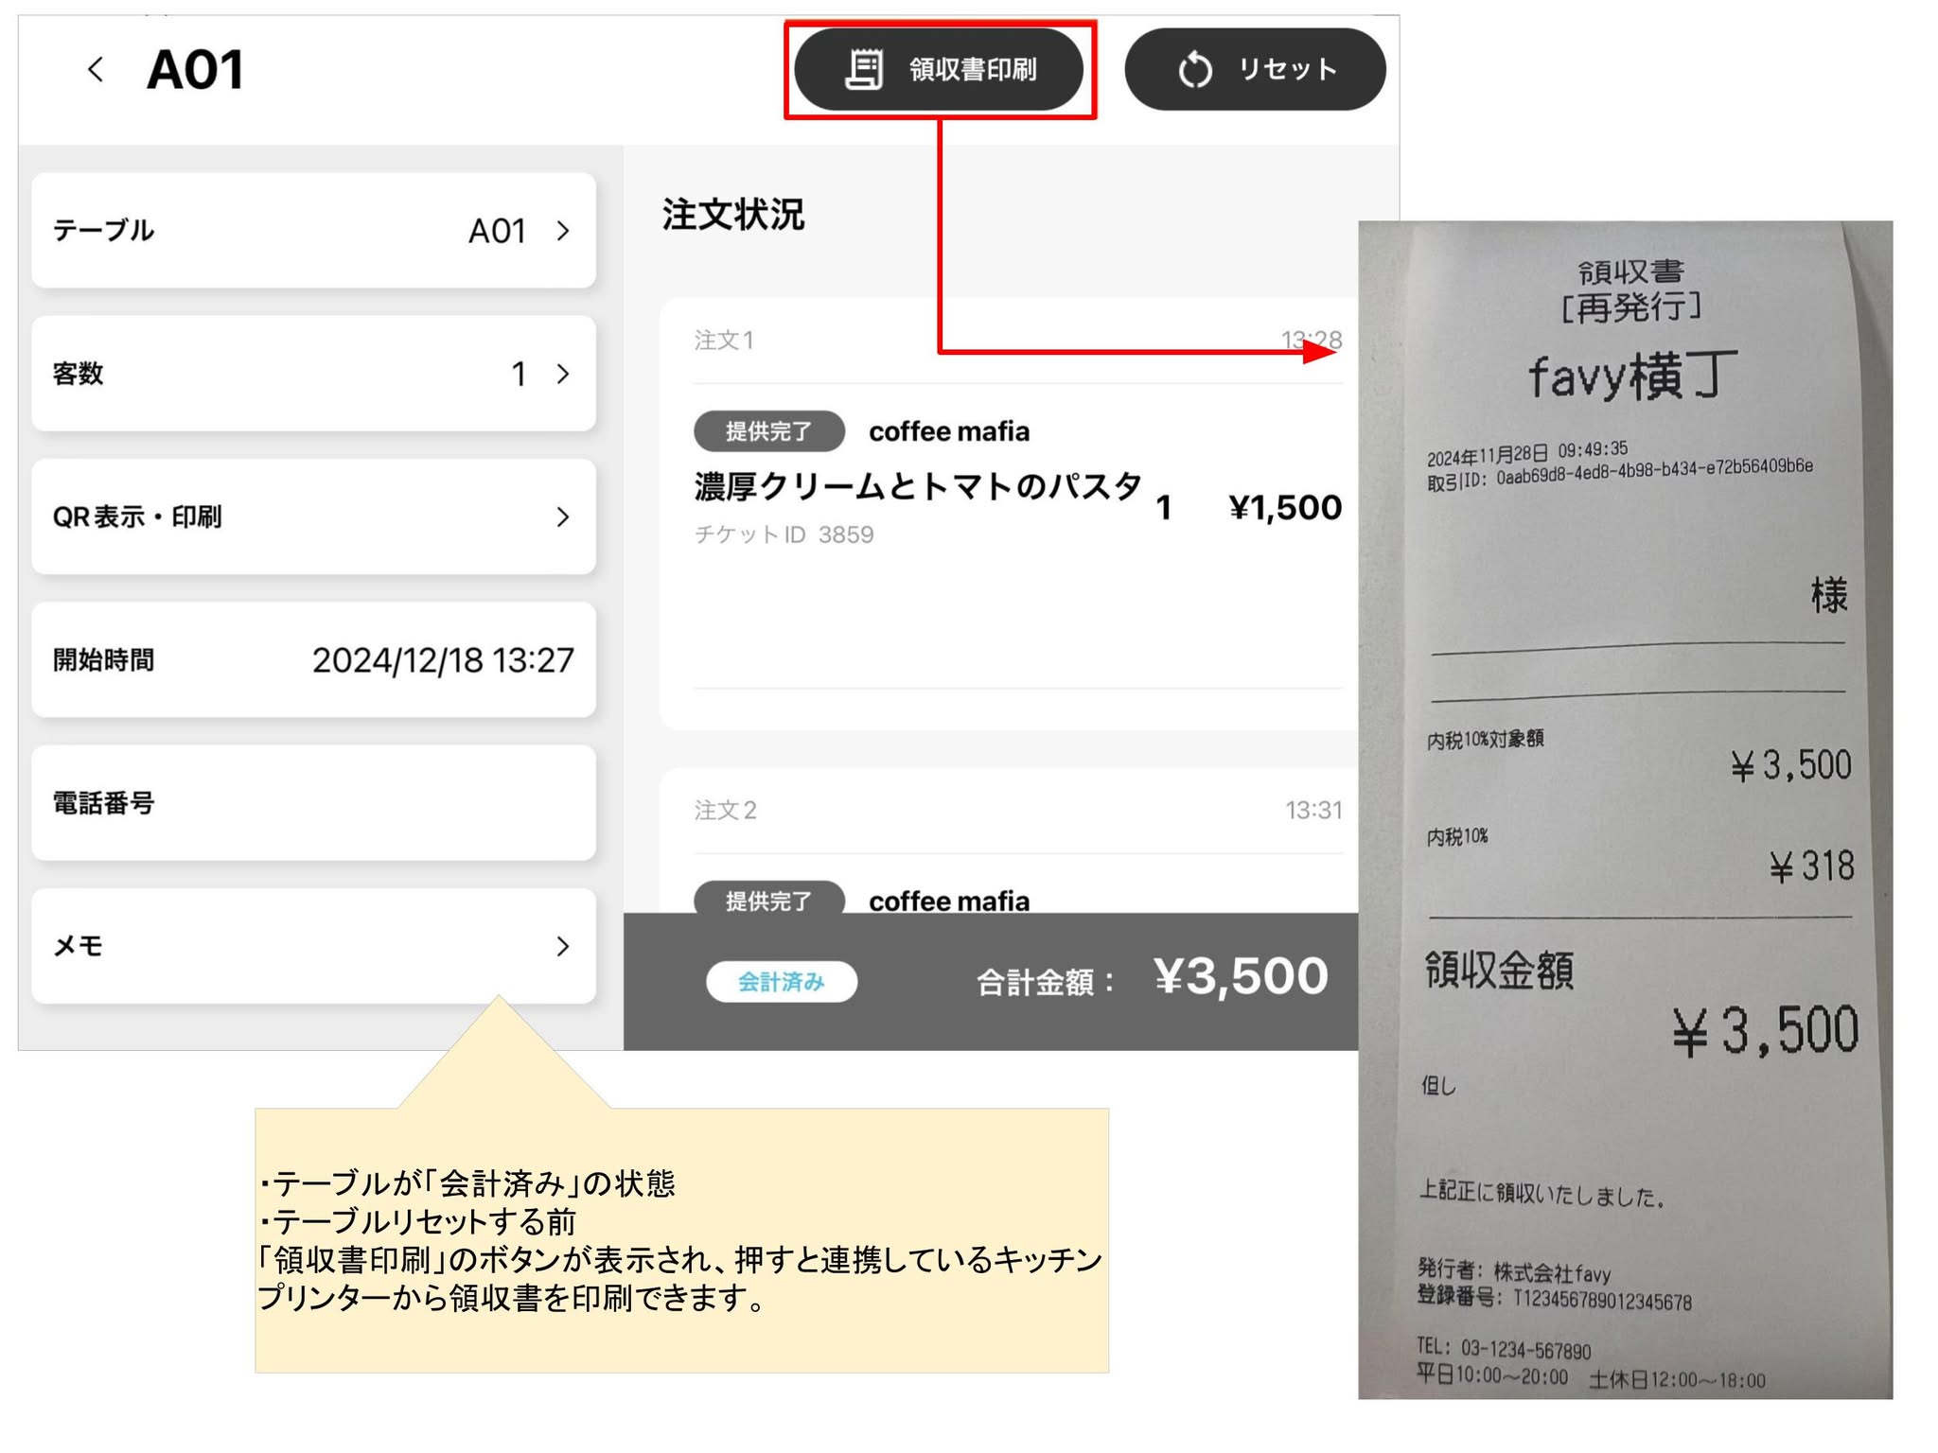Viewport: 1938px width, 1453px height.
Task: Click the 開始時間 row
Action: point(313,660)
